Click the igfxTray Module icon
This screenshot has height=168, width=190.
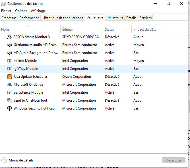pos(10,69)
